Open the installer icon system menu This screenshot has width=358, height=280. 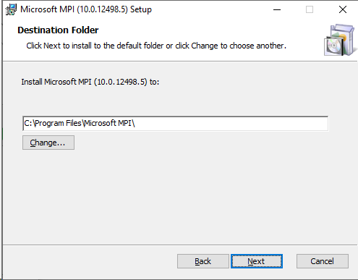click(11, 9)
